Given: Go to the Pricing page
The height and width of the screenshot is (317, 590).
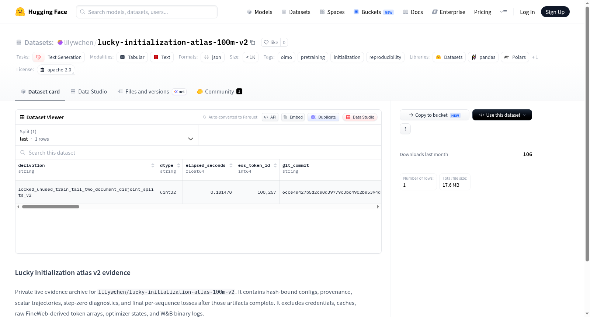Looking at the screenshot, I should [483, 12].
